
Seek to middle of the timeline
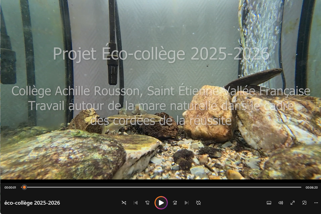(161, 187)
